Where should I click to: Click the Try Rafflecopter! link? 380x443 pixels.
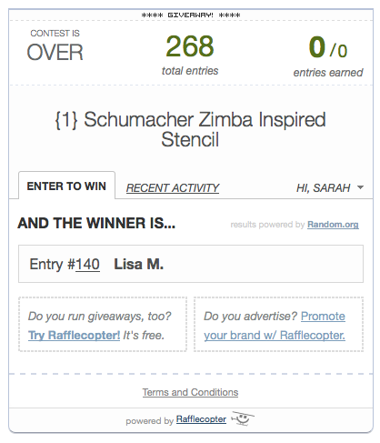click(x=74, y=335)
